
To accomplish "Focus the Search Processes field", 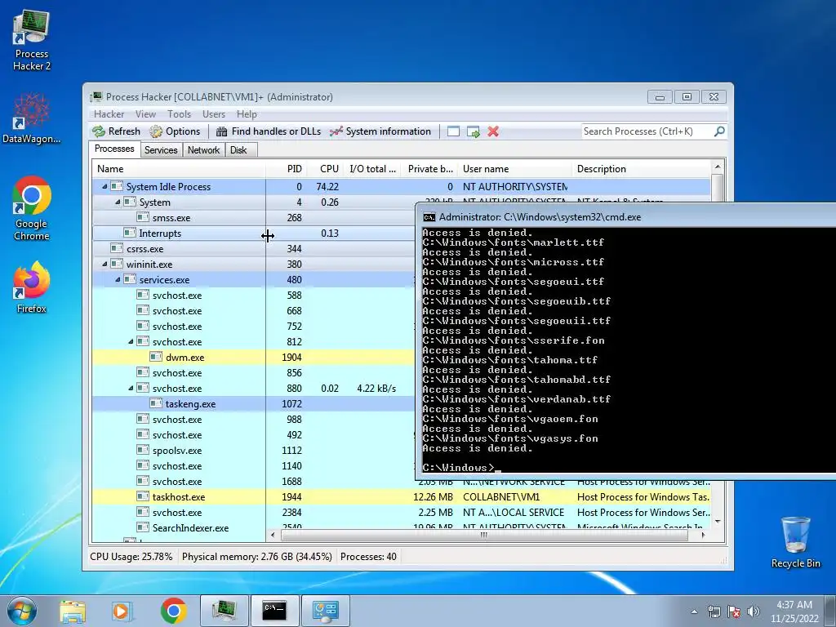I will click(x=647, y=131).
